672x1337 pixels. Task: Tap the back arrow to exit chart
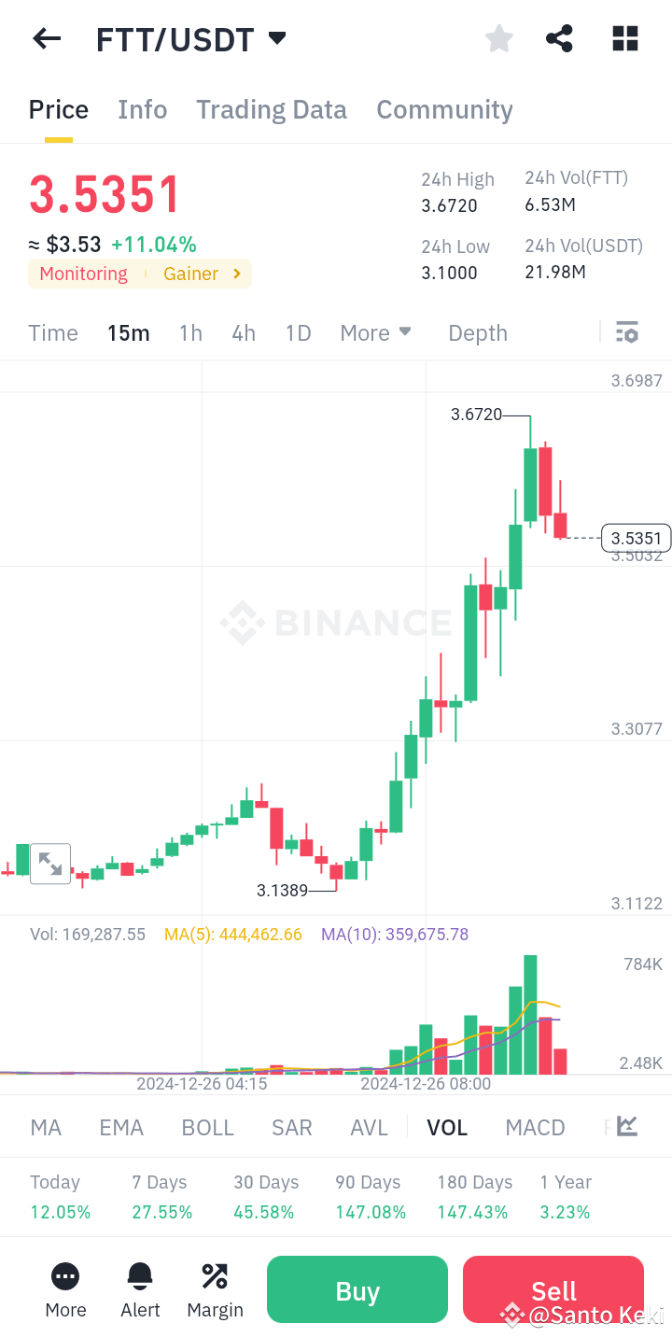tap(46, 38)
